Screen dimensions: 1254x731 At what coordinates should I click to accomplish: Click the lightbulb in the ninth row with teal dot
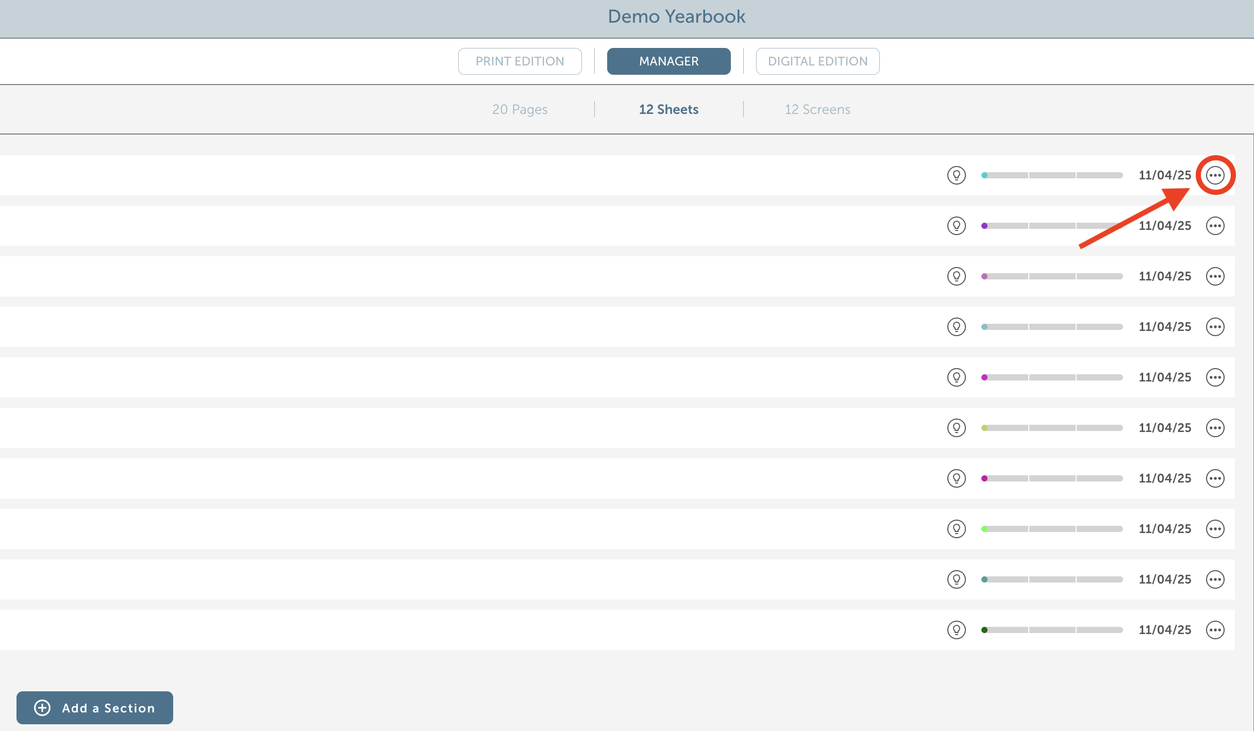pyautogui.click(x=956, y=579)
